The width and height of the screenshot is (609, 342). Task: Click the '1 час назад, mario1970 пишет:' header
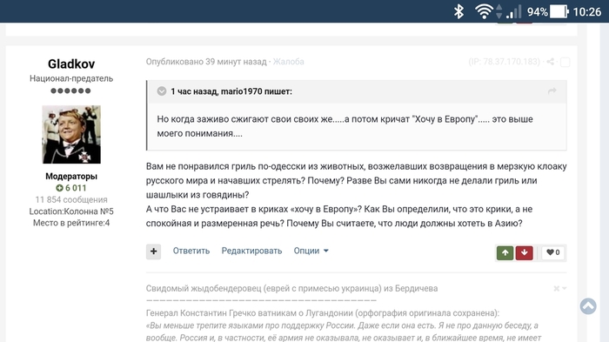pos(231,91)
